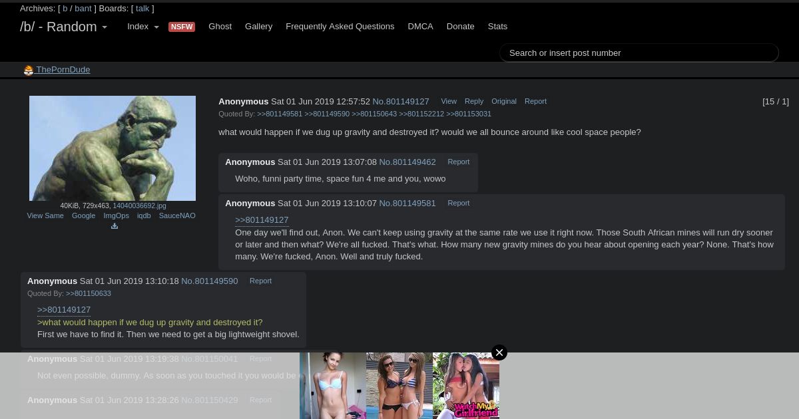Screen dimensions: 799x419
Task: Report post No.801149462
Action: [459, 162]
